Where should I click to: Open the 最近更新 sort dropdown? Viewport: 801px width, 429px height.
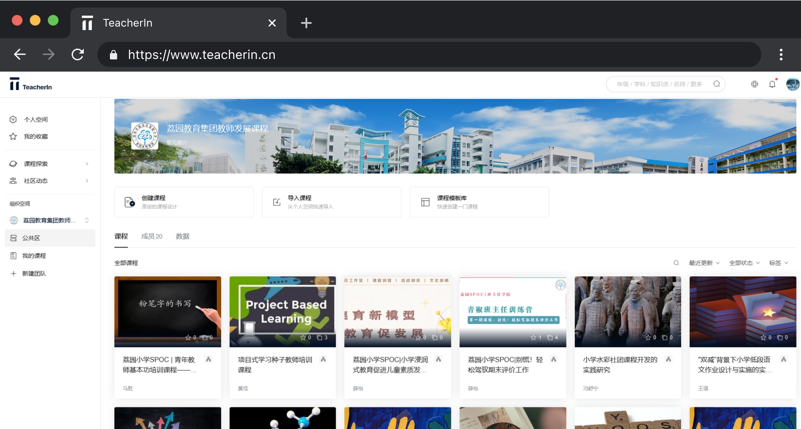(x=704, y=263)
